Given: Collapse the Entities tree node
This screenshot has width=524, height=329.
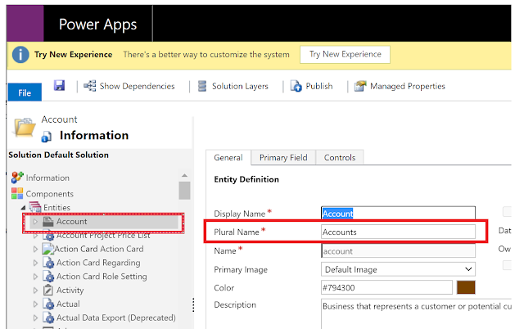Looking at the screenshot, I should pos(23,208).
